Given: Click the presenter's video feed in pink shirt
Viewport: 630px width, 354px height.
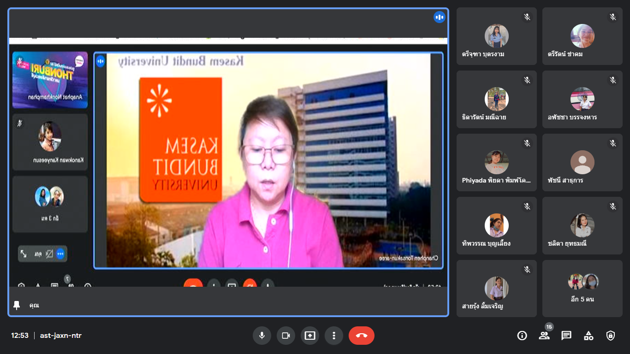Looking at the screenshot, I should point(268,160).
